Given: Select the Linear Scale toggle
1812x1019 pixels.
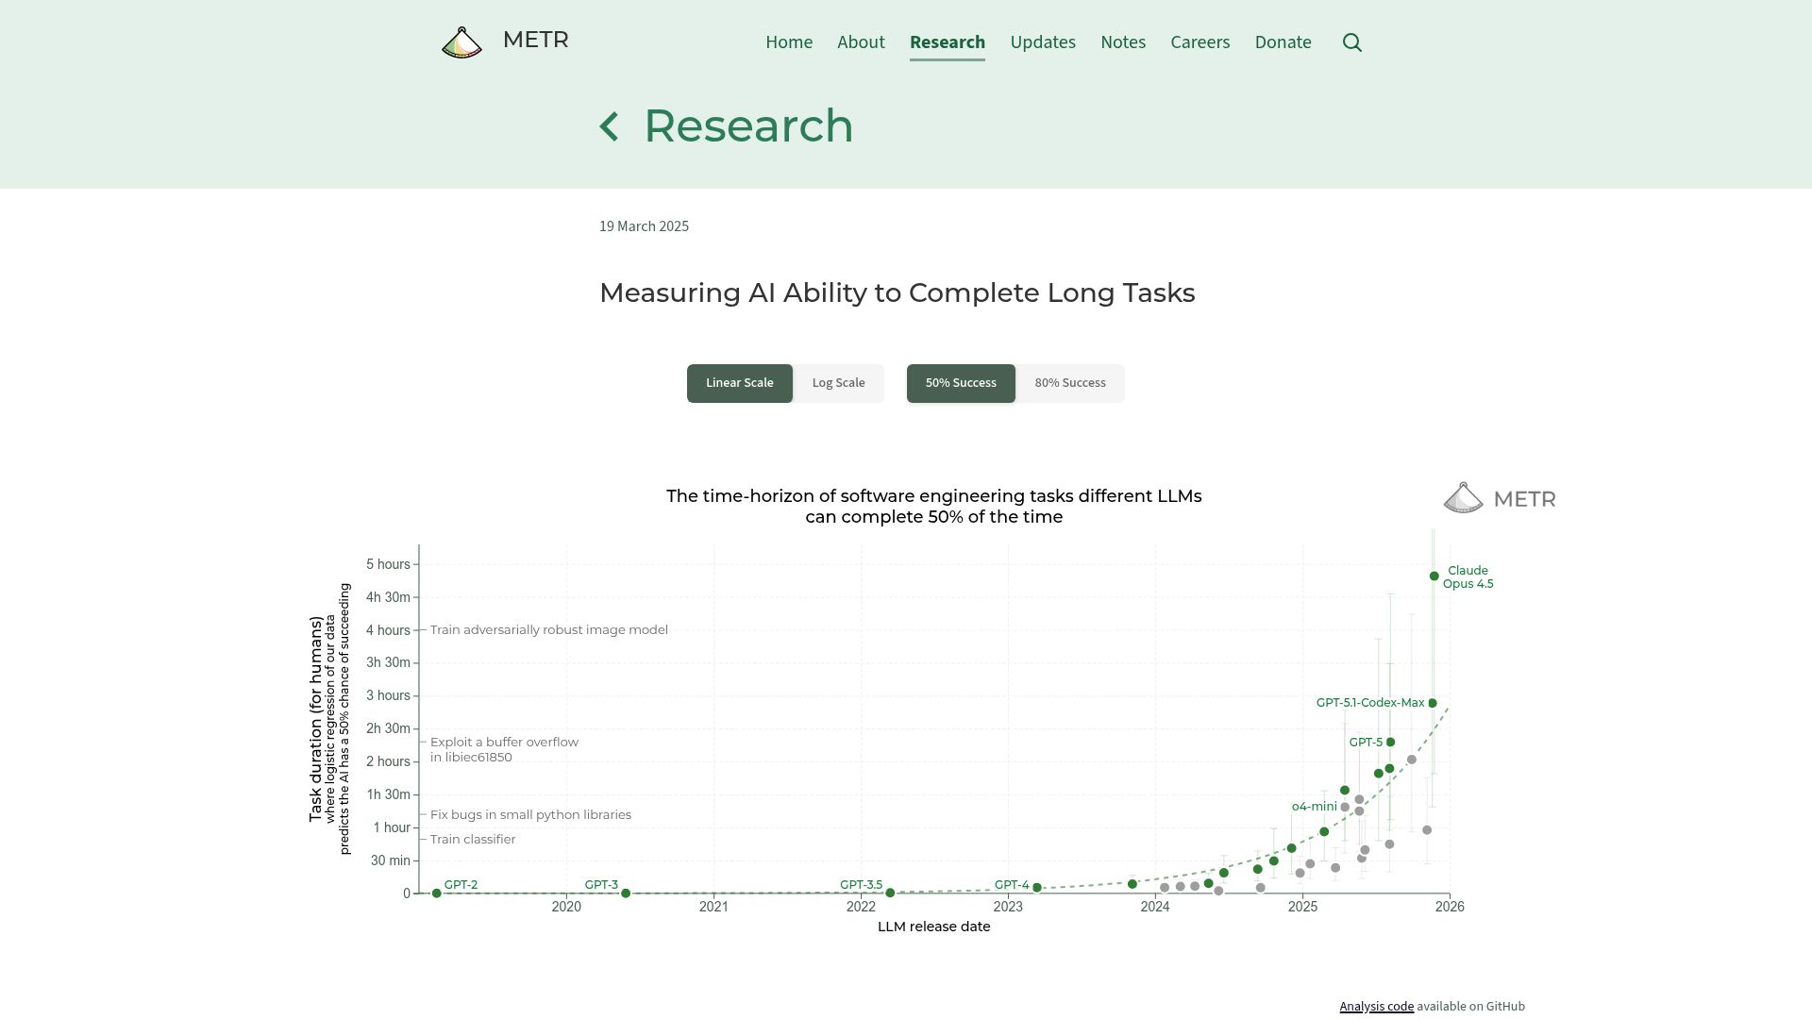Looking at the screenshot, I should click(x=740, y=383).
